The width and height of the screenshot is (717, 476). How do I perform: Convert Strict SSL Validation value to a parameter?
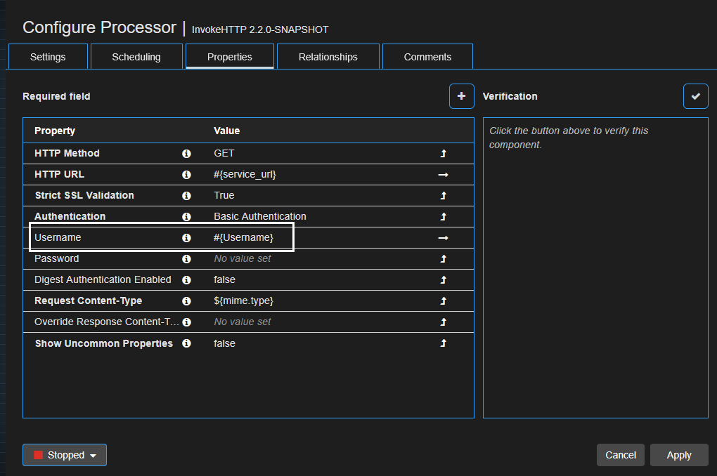click(443, 195)
